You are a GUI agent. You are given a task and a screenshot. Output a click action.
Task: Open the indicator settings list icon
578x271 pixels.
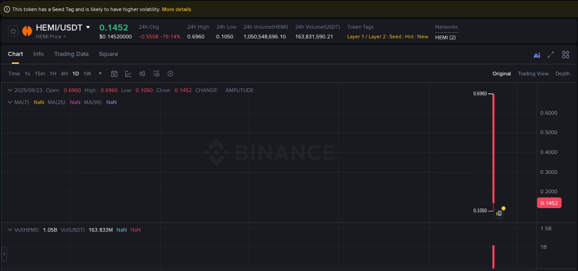[x=156, y=73]
